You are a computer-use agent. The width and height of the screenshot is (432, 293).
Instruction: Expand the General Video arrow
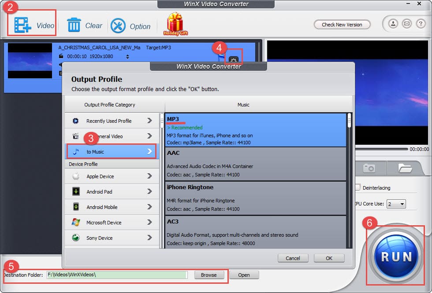149,136
